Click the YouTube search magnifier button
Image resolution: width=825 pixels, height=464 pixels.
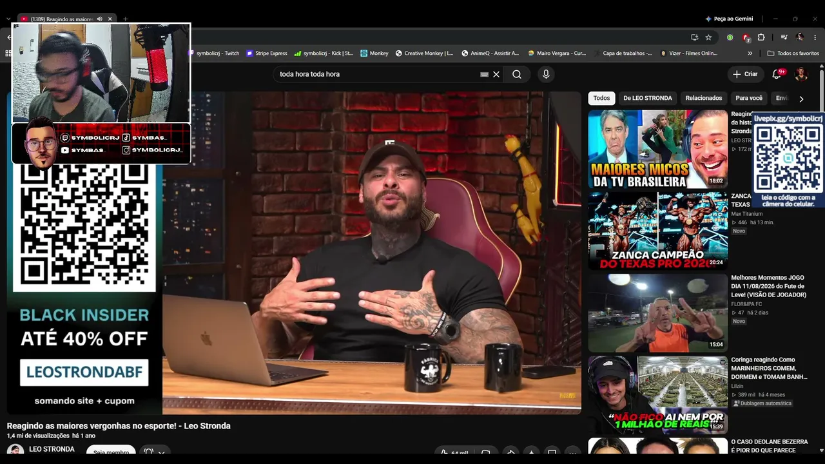[517, 74]
